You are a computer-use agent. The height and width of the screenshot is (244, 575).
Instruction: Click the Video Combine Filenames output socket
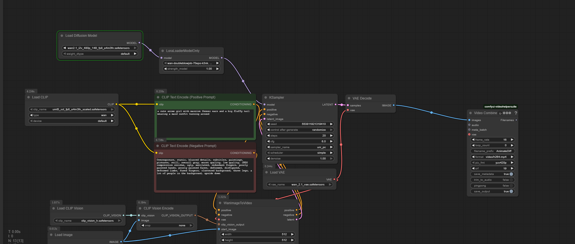[x=516, y=120]
